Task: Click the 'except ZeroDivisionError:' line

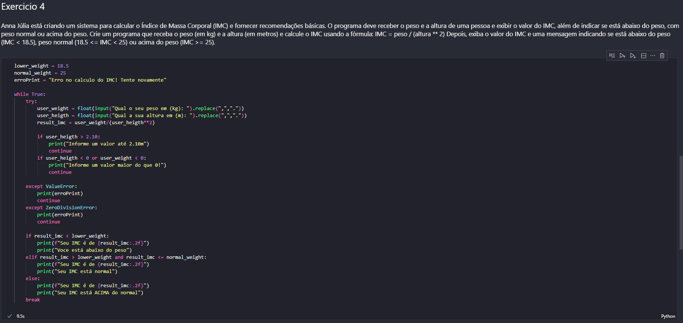Action: pos(61,208)
